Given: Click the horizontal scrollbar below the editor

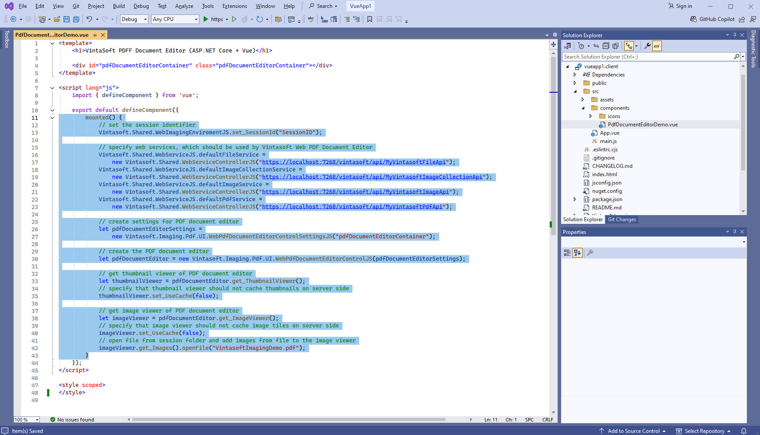Looking at the screenshot, I should click(289, 420).
